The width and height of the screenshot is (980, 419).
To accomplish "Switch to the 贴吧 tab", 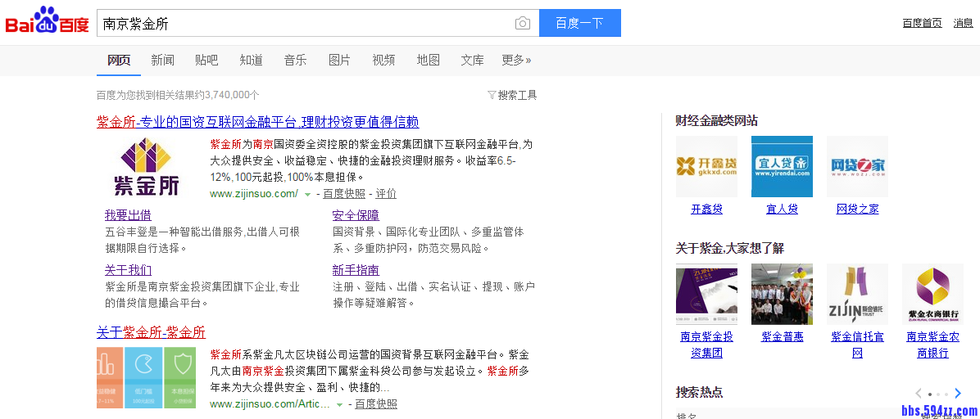I will point(206,60).
